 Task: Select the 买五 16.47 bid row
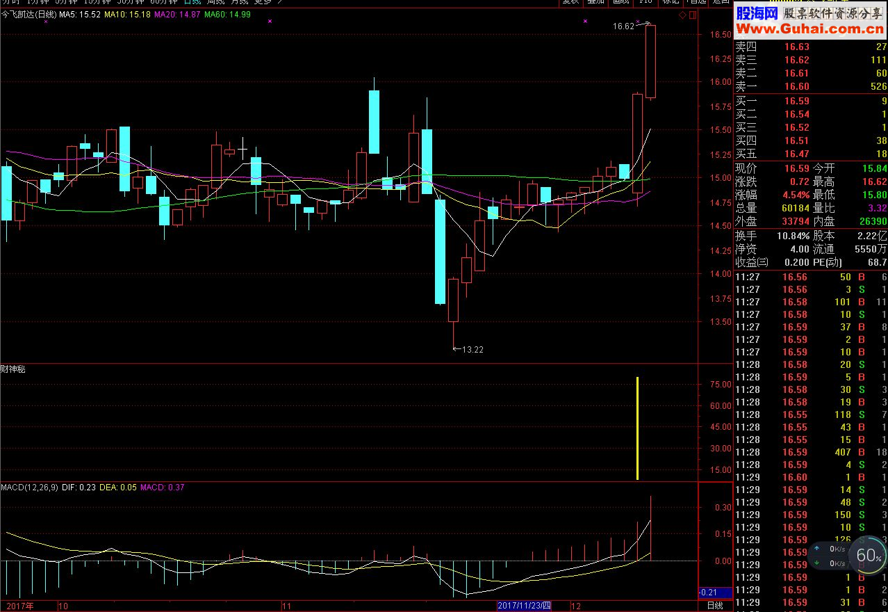(811, 154)
